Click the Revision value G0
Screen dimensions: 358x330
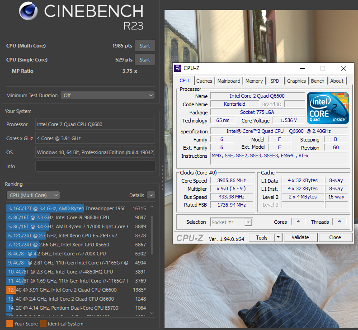[x=335, y=147]
